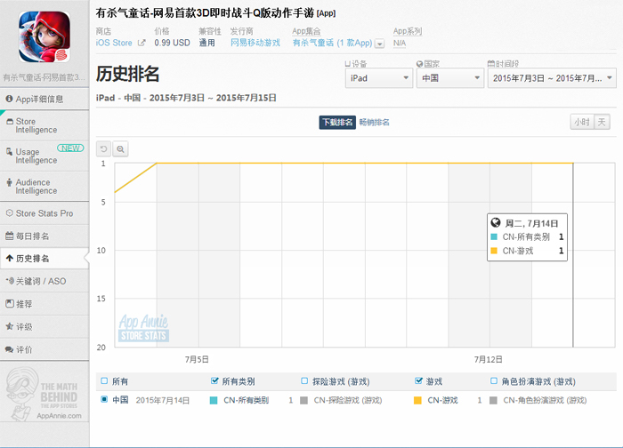The image size is (623, 448).
Task: Open the iPad device dropdown
Action: (x=378, y=78)
